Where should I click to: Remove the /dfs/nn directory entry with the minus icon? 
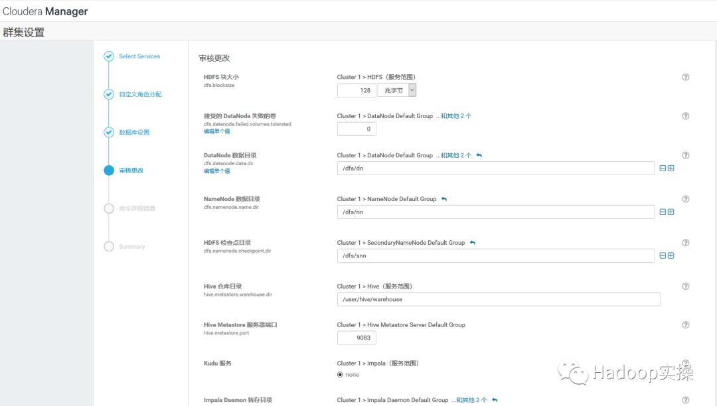point(663,212)
